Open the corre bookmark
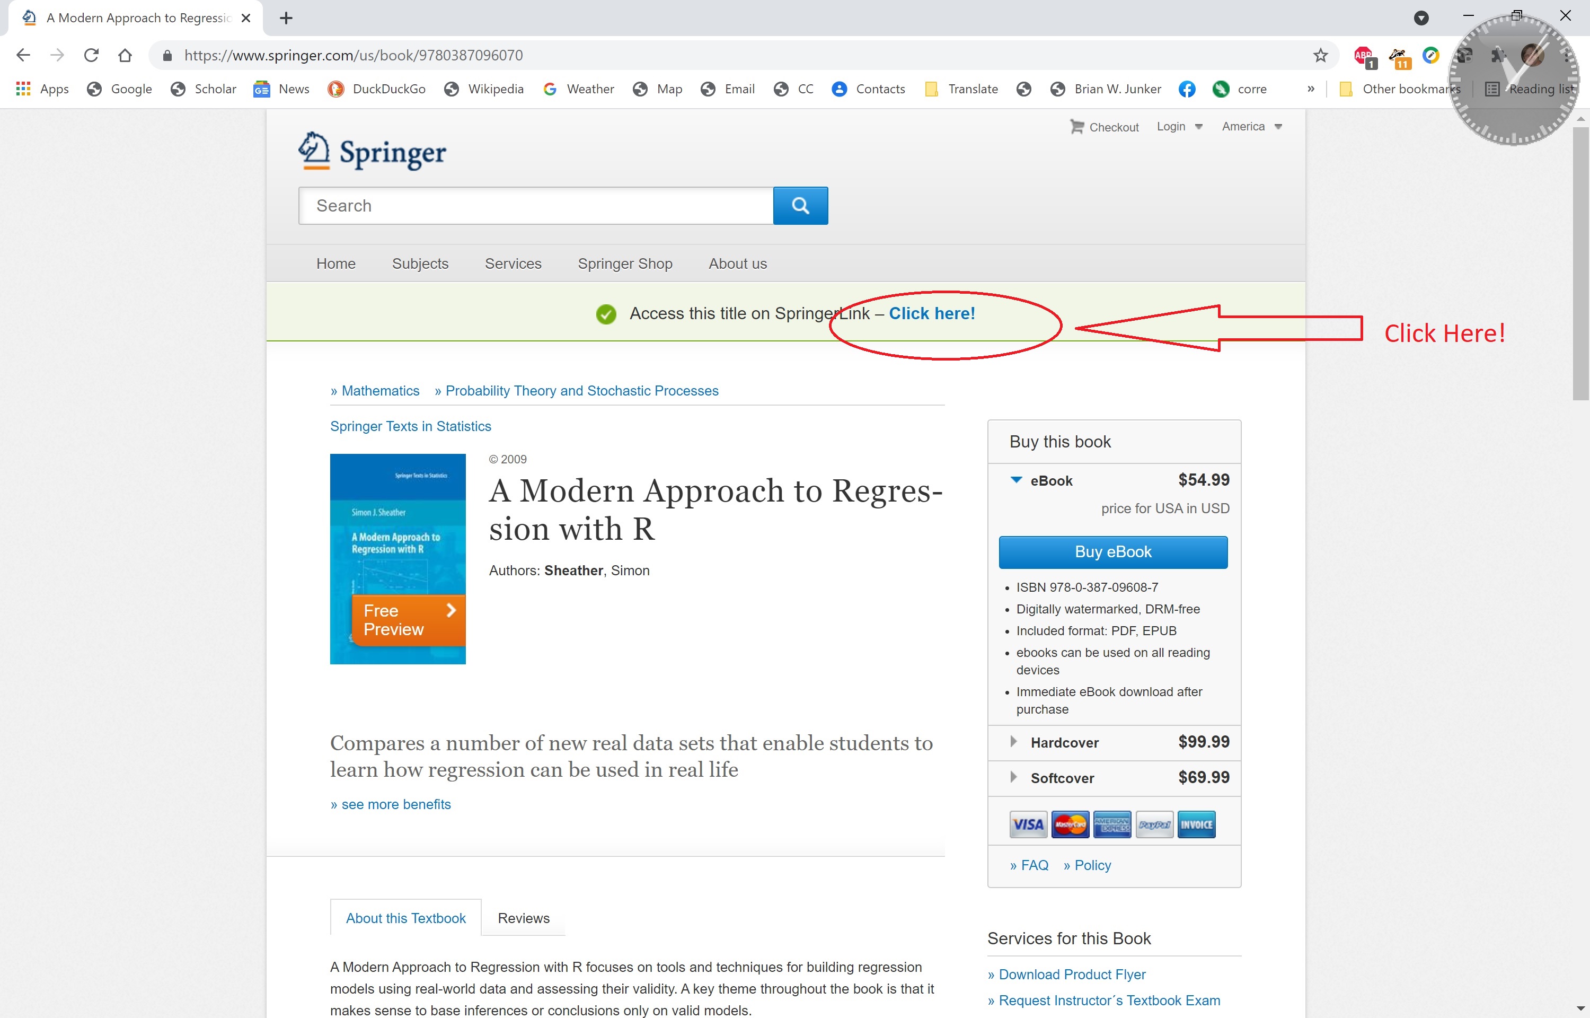The image size is (1590, 1018). pyautogui.click(x=1240, y=89)
